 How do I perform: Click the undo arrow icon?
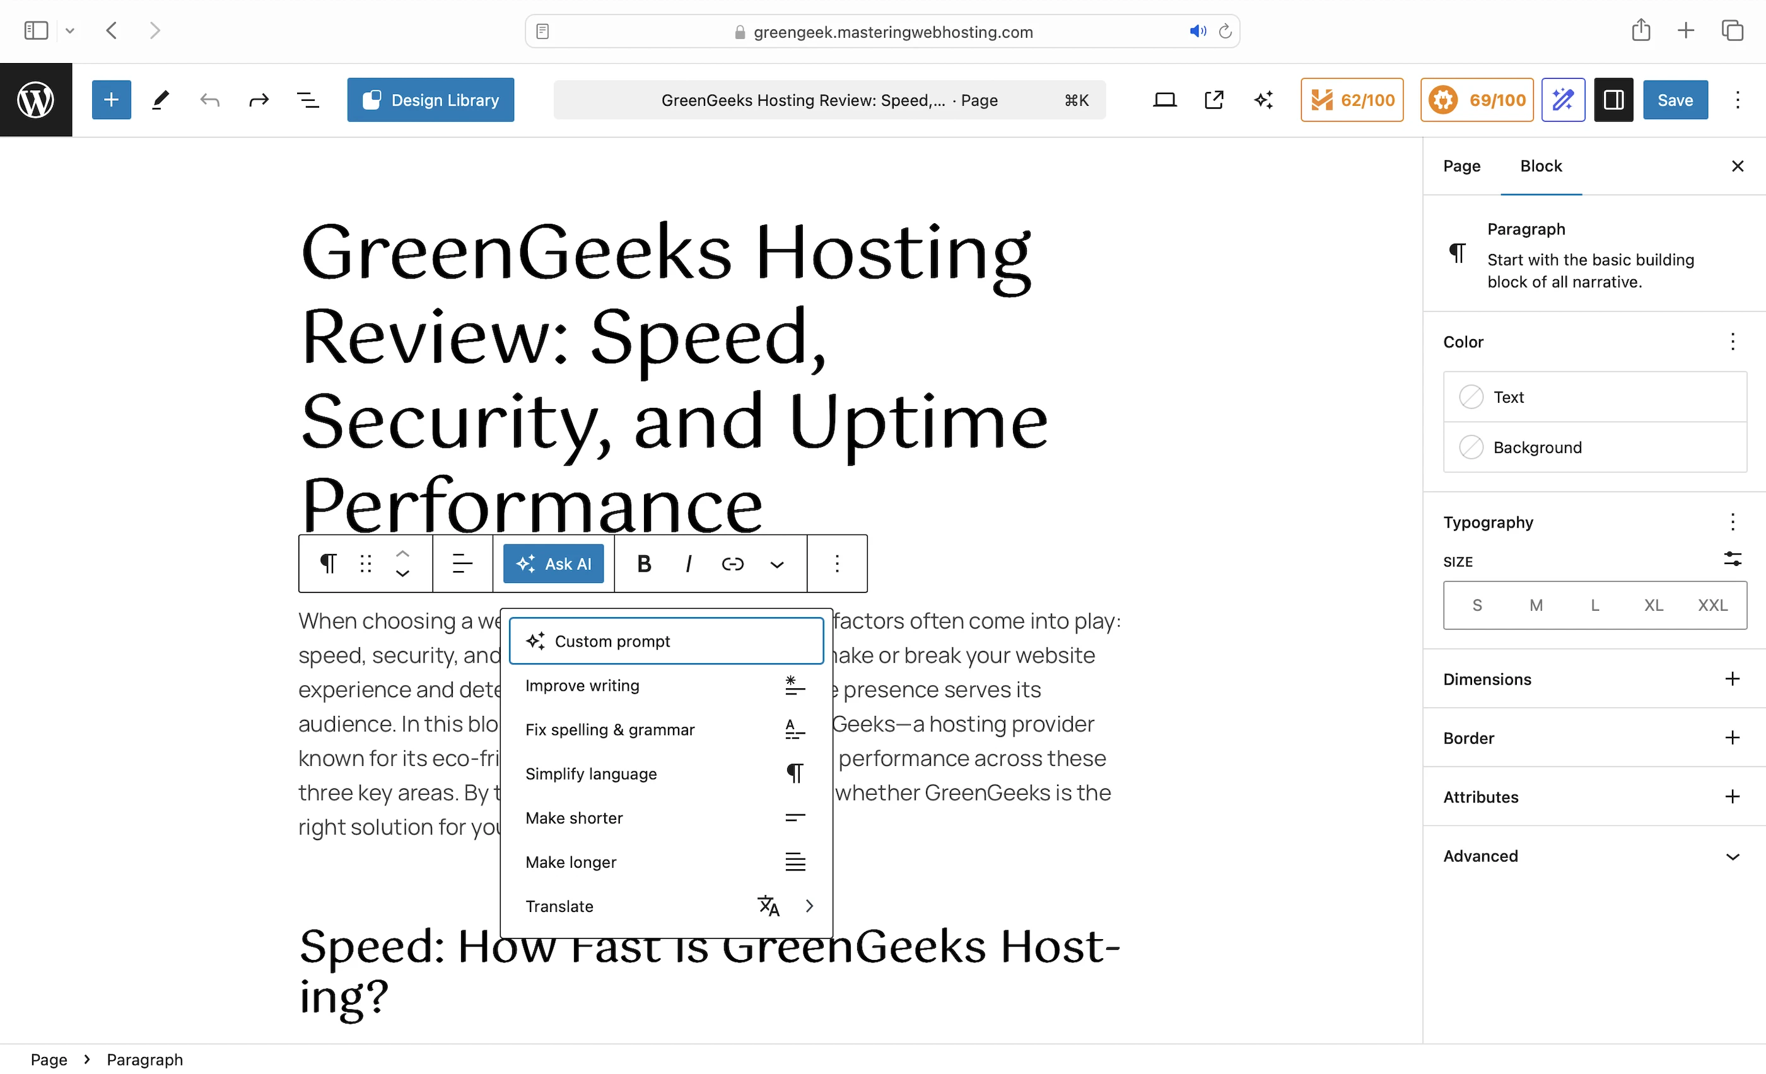tap(209, 100)
